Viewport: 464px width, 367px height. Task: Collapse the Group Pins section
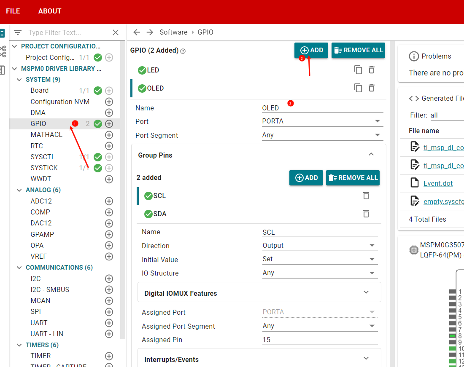pyautogui.click(x=371, y=155)
